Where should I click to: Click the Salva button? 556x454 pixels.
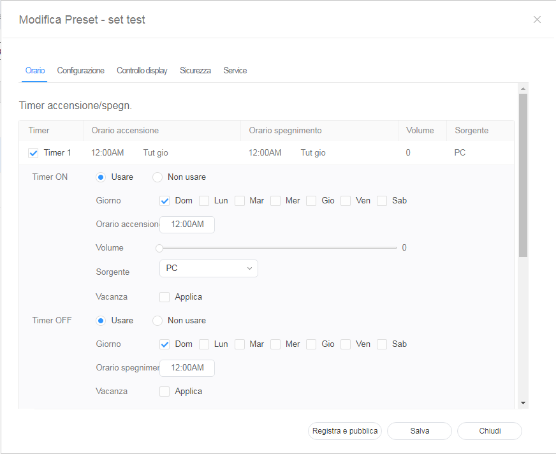click(x=420, y=431)
